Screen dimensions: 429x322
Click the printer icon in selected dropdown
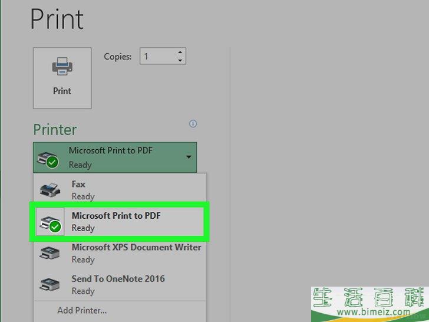pyautogui.click(x=48, y=160)
